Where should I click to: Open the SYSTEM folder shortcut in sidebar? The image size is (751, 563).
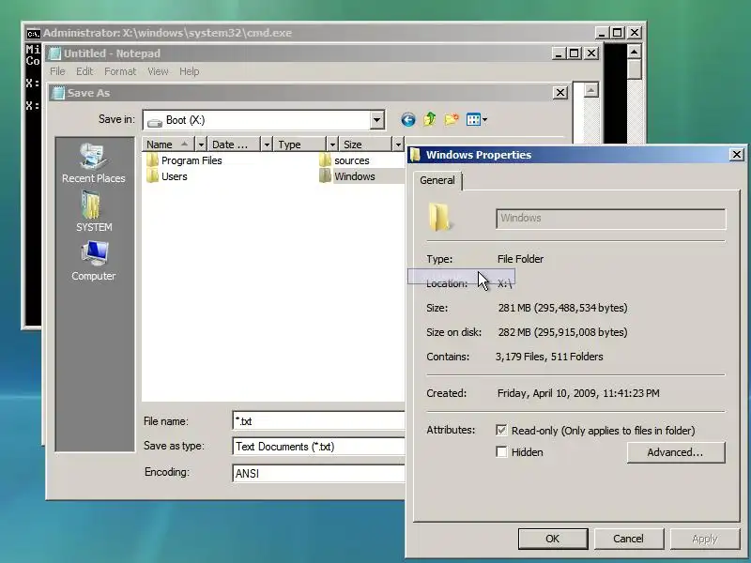tap(93, 211)
